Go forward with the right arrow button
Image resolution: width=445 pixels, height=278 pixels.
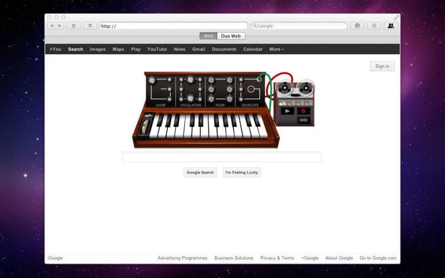point(60,26)
